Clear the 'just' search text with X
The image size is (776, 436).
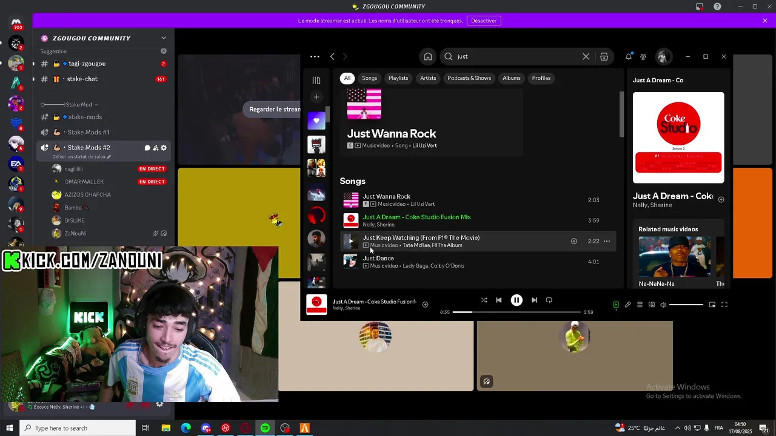click(586, 56)
